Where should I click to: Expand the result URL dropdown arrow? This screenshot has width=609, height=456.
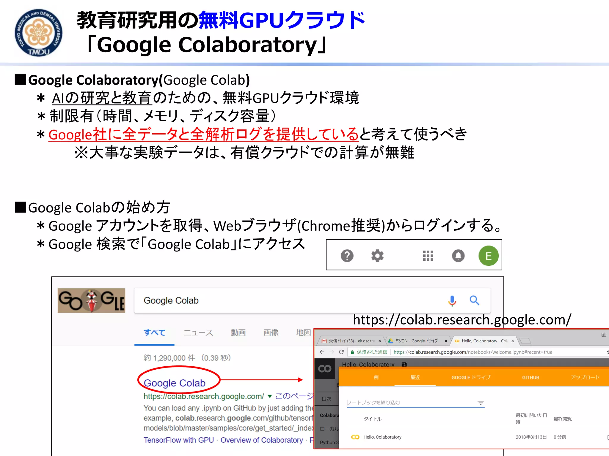click(270, 396)
